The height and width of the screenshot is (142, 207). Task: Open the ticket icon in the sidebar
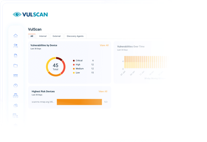15,75
